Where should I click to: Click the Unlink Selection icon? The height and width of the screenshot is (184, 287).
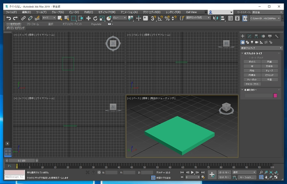pos(30,18)
